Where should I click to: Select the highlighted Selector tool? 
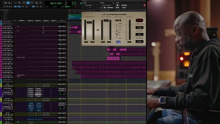28,3
